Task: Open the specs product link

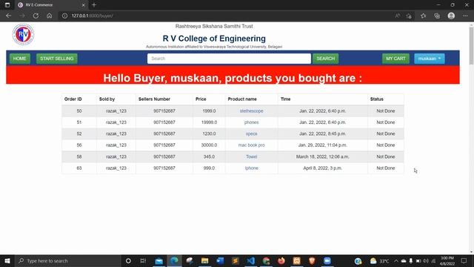Action: (252, 133)
